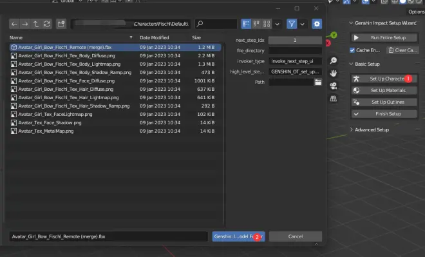The height and width of the screenshot is (257, 425).
Task: Collapse the Basic Setup panel
Action: tap(367, 64)
